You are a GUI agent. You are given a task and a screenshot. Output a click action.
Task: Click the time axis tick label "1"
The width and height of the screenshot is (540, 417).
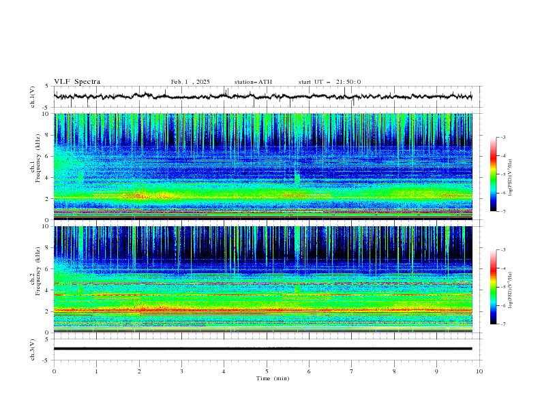pos(96,371)
